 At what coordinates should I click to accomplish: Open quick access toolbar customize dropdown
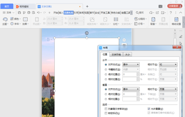coord(49,13)
